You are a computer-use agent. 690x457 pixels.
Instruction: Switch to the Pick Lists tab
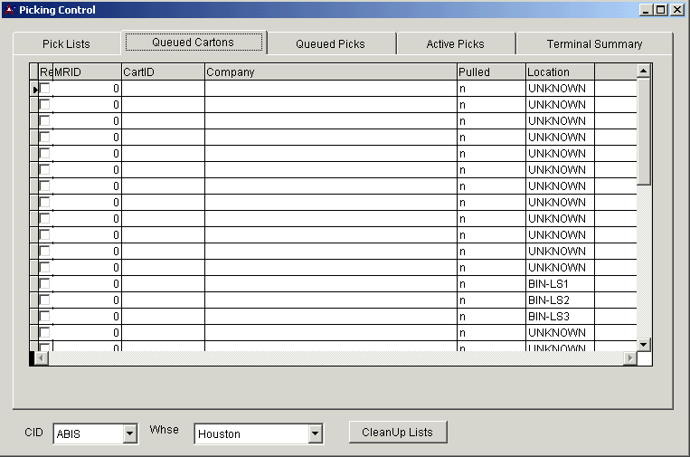(66, 43)
